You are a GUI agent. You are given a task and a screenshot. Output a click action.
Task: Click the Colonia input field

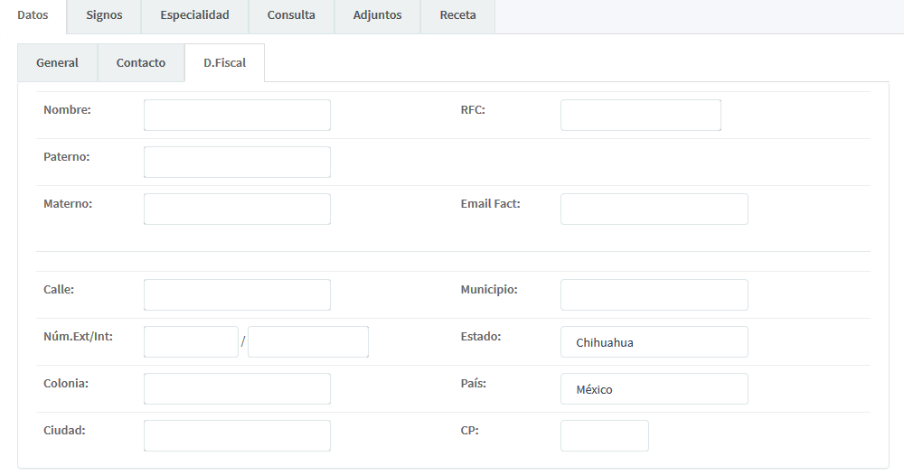click(x=237, y=389)
